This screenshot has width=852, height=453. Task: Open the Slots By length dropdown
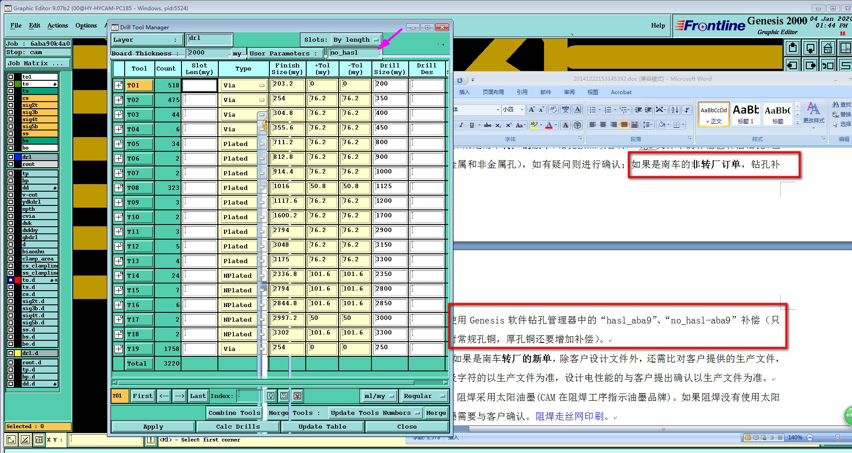(x=356, y=39)
